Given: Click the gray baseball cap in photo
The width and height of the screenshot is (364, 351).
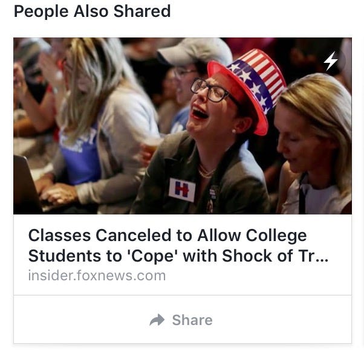Looking at the screenshot, I should tap(195, 53).
